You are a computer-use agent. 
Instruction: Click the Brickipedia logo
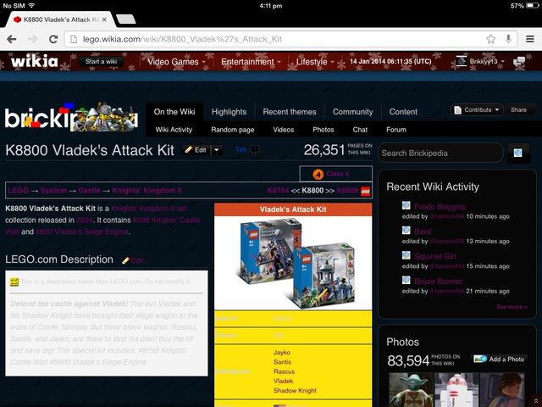[x=71, y=117]
